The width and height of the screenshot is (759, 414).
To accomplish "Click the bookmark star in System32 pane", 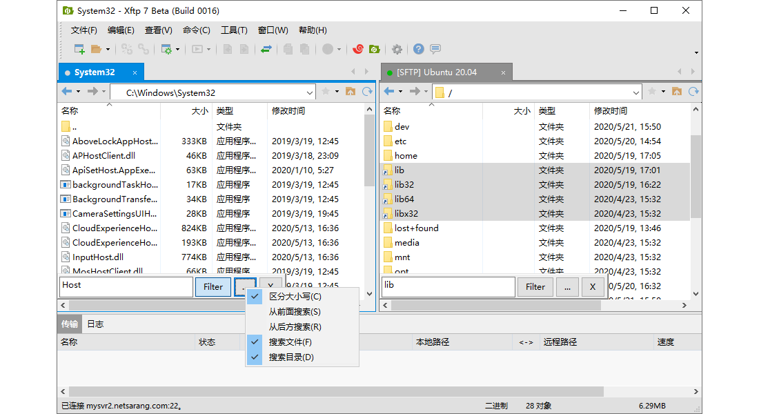I will (326, 92).
